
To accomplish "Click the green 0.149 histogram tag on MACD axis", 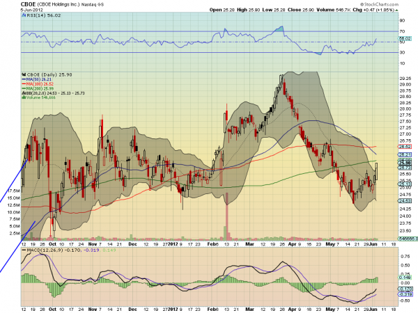I will click(x=405, y=278).
